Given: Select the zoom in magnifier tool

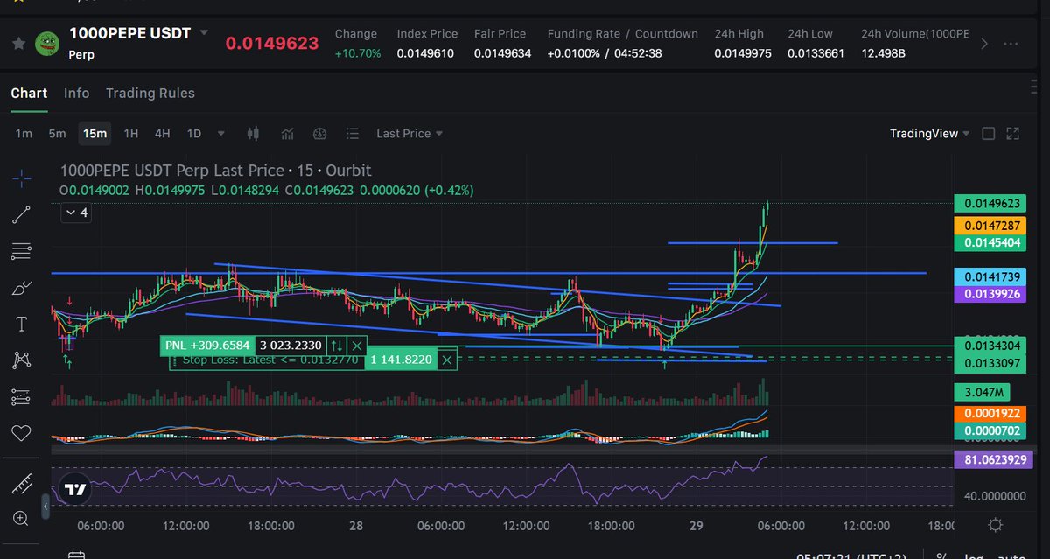Looking at the screenshot, I should (22, 519).
